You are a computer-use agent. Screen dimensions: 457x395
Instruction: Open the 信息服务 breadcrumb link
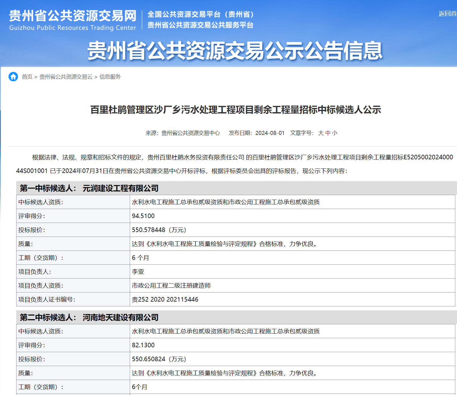coord(110,77)
